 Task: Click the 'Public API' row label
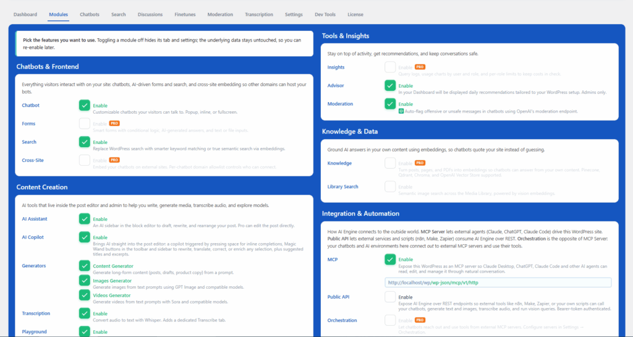click(x=338, y=297)
